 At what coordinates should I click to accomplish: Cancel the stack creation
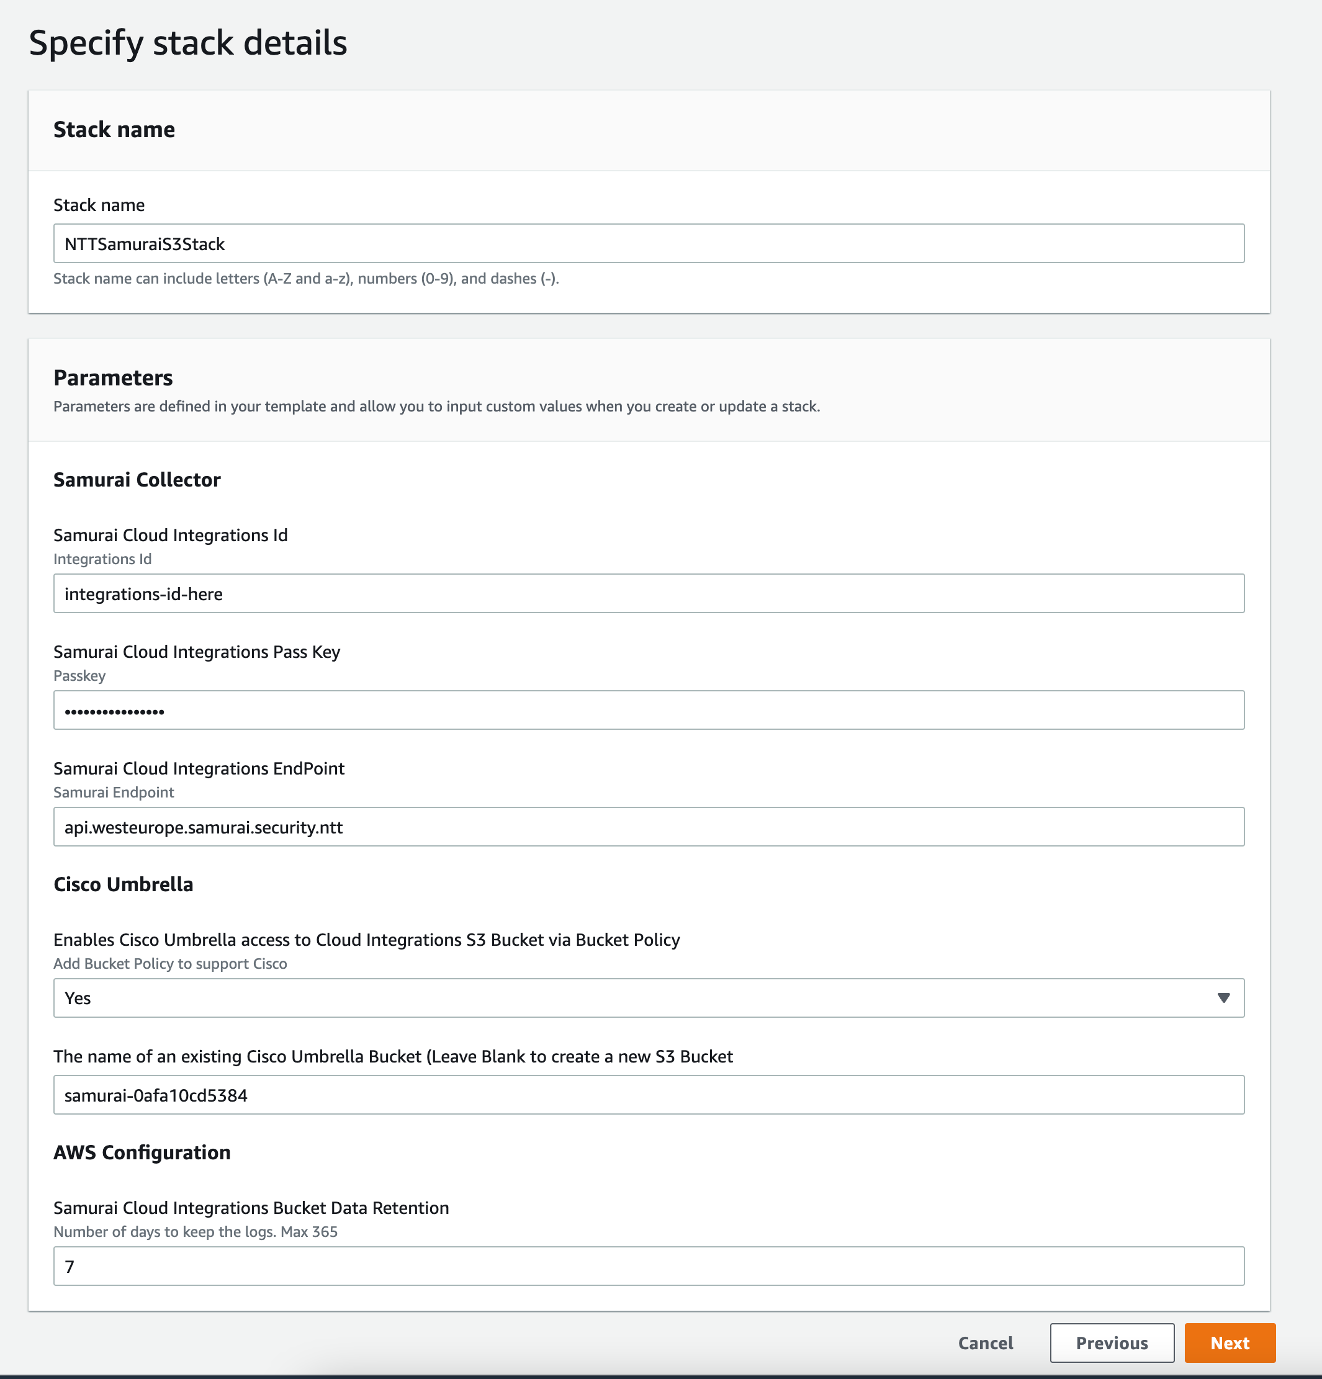(985, 1342)
